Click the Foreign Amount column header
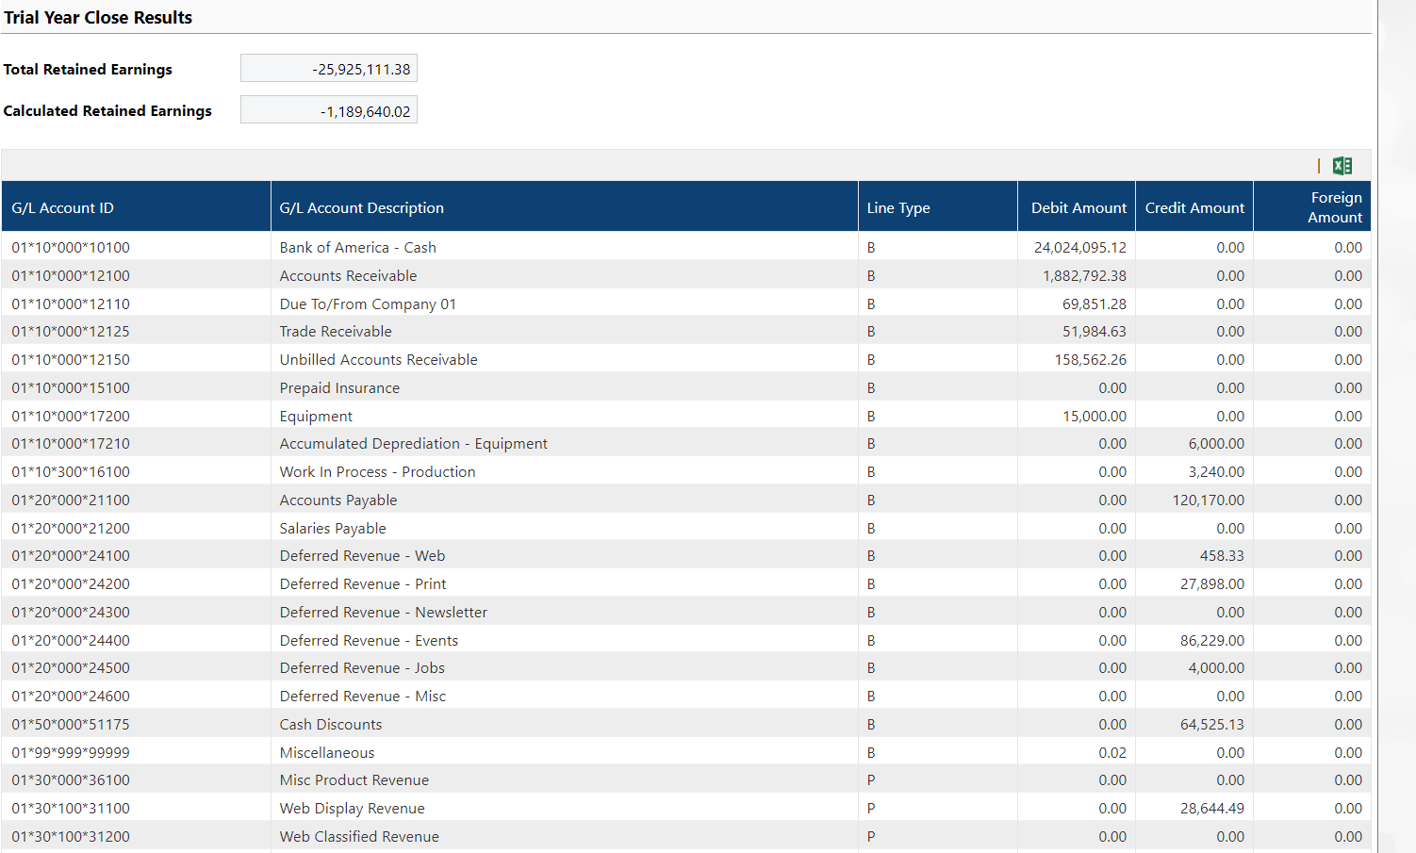Screen dimensions: 1416x853 [1334, 207]
